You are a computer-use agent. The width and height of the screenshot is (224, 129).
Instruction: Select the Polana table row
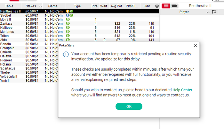[x=29, y=64]
